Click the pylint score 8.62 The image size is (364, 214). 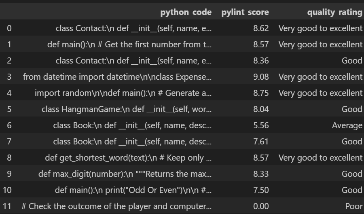(x=261, y=28)
